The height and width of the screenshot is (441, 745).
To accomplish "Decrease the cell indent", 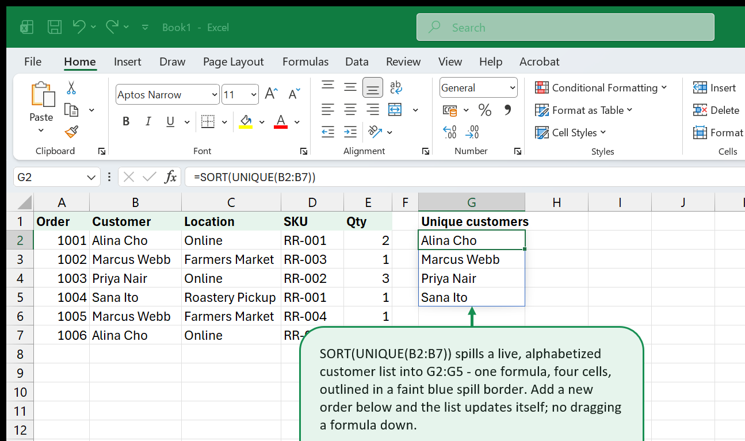I will pos(328,132).
